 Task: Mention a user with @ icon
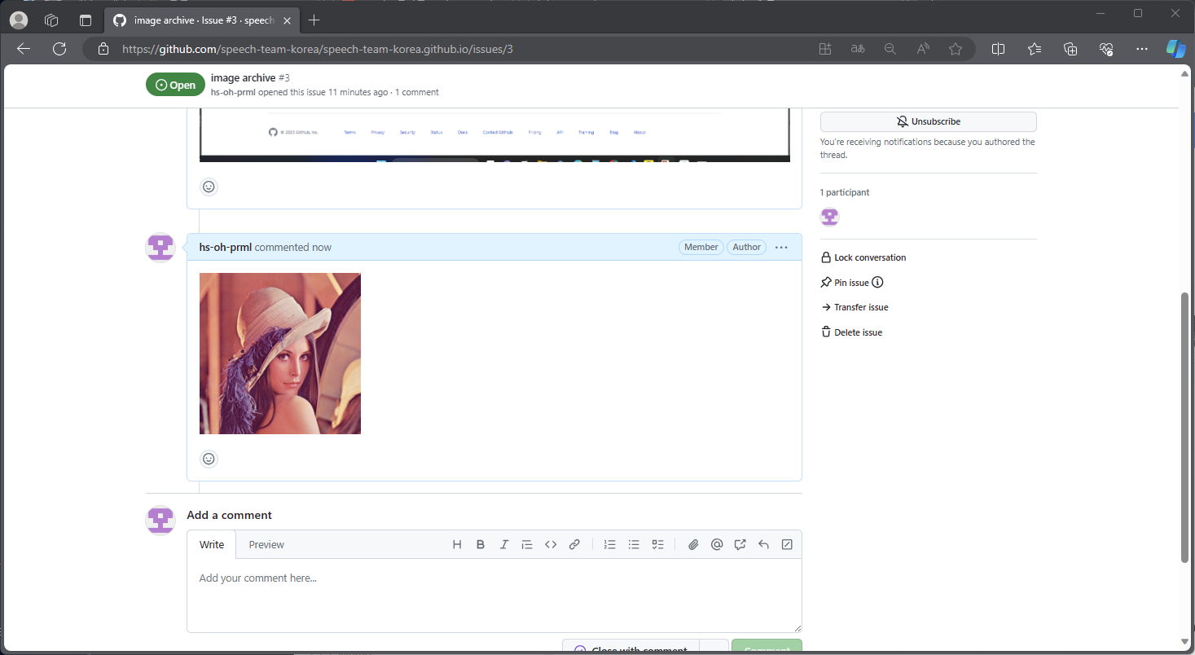[717, 544]
